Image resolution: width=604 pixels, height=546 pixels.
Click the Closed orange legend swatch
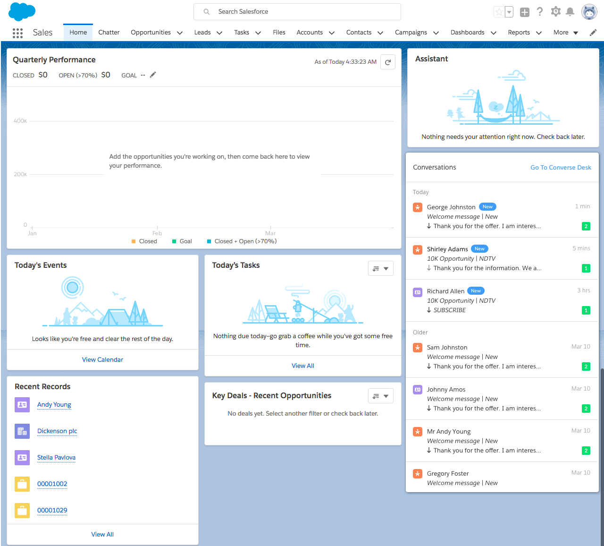(134, 241)
